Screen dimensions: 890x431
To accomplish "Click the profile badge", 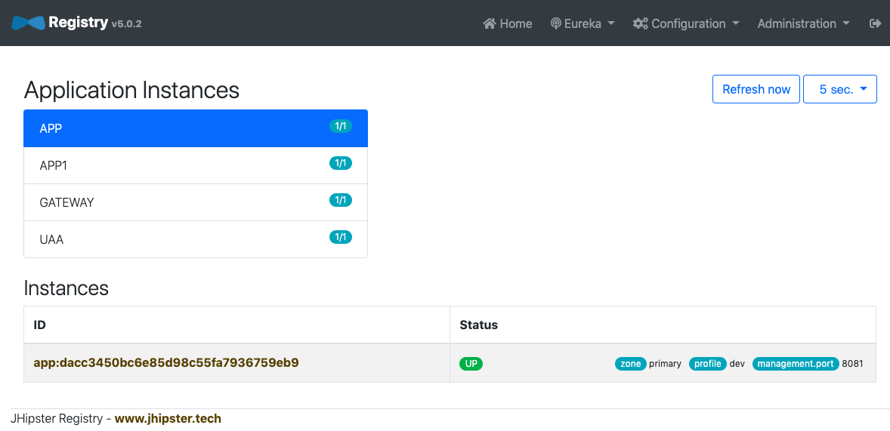I will [x=708, y=364].
